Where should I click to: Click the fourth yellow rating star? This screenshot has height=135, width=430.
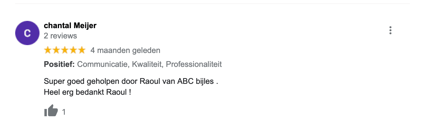tap(73, 50)
